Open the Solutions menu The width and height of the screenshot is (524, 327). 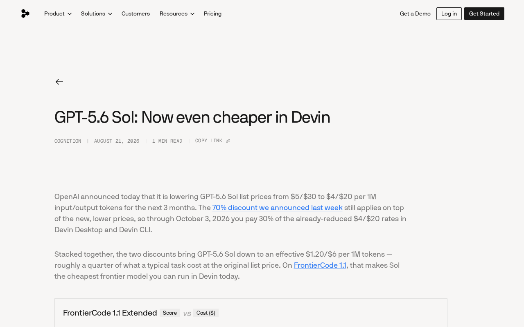click(97, 13)
